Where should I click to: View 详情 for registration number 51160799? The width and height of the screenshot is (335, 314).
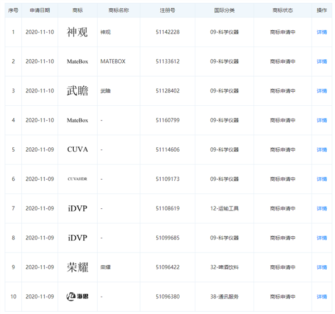322,120
